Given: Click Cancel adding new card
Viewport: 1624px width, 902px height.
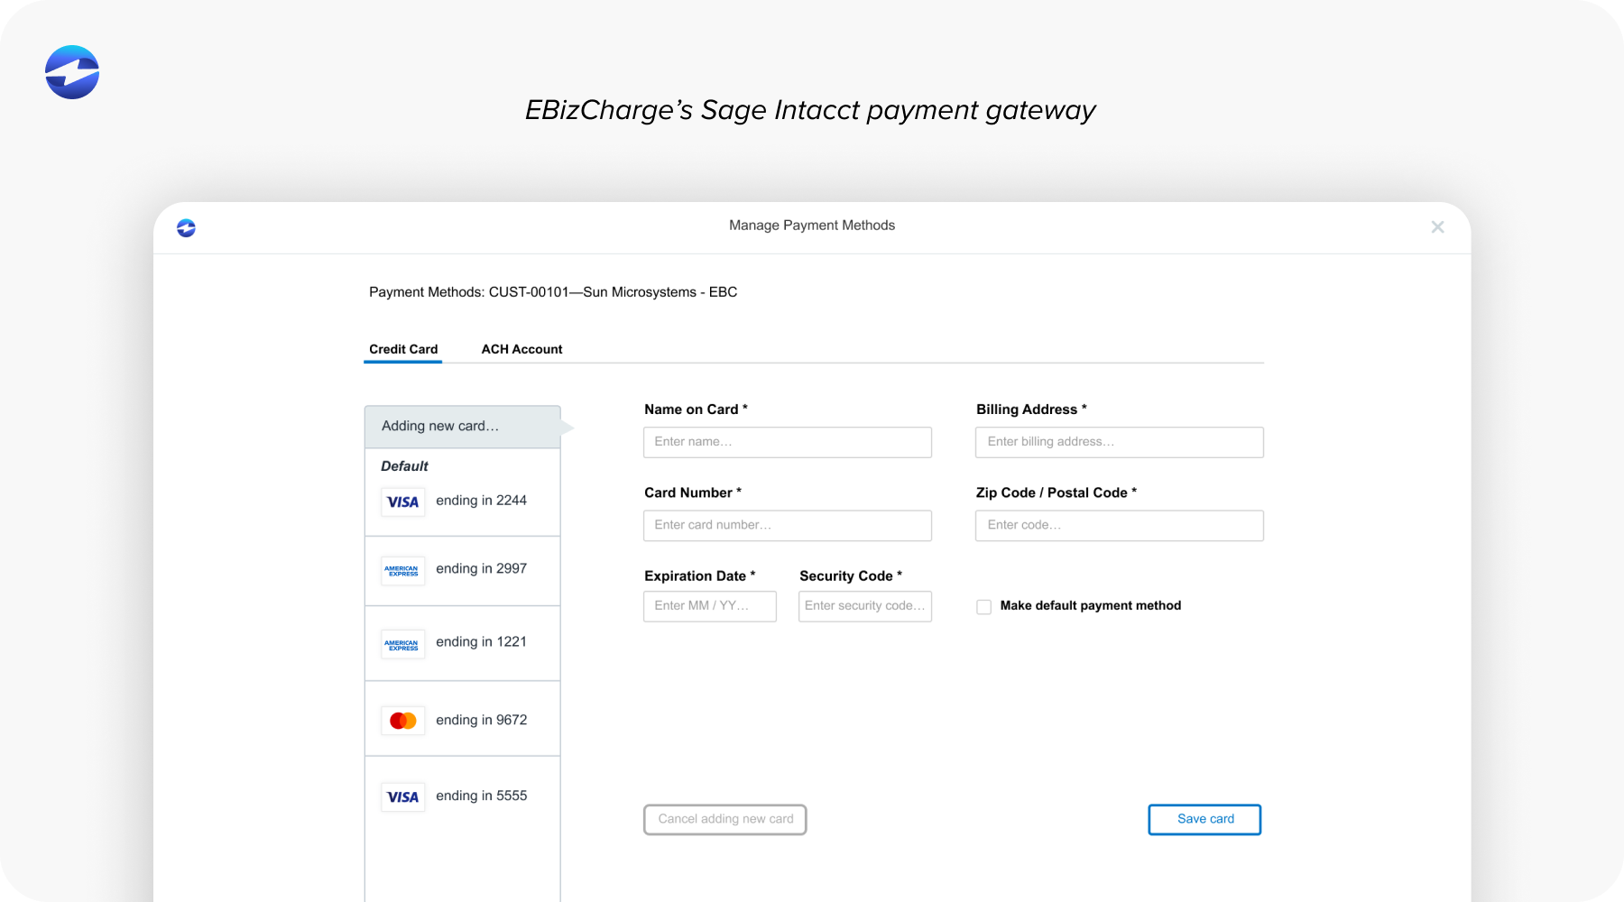Looking at the screenshot, I should (x=724, y=819).
